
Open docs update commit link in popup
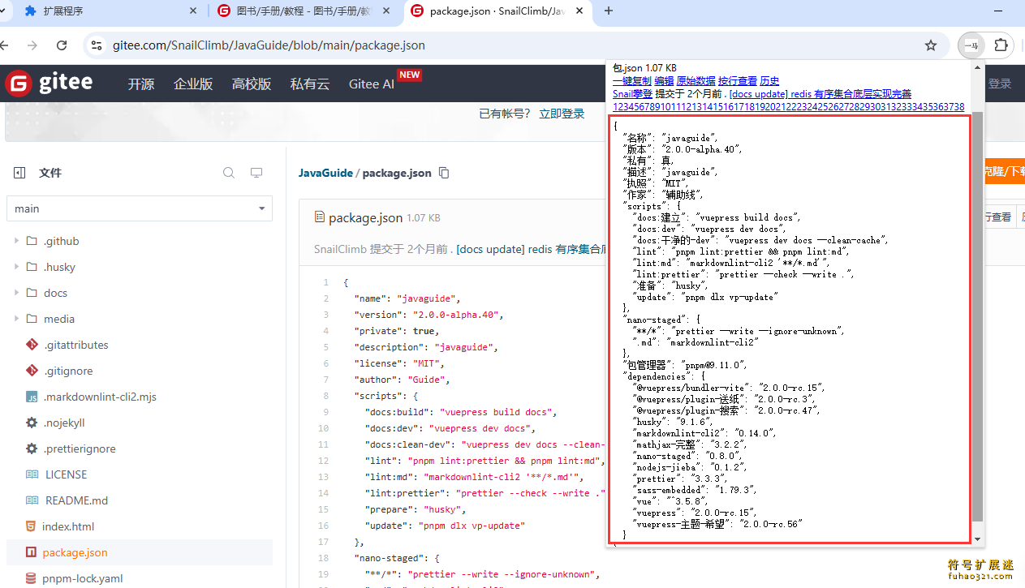click(x=820, y=93)
